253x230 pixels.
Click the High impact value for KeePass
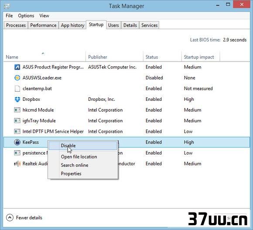(189, 142)
